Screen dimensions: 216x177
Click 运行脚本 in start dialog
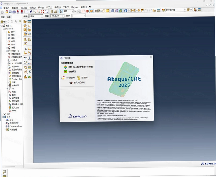click(x=83, y=78)
